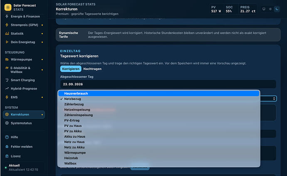Open Lizenz via the document icon
This screenshot has height=176, width=287.
click(7, 156)
